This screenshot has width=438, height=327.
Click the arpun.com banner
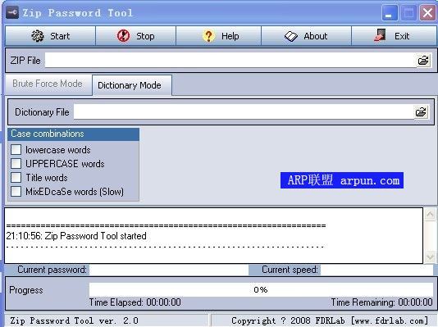(x=342, y=180)
